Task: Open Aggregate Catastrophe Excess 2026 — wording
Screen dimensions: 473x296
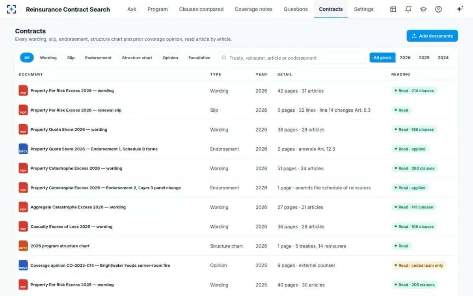Action: pos(78,207)
